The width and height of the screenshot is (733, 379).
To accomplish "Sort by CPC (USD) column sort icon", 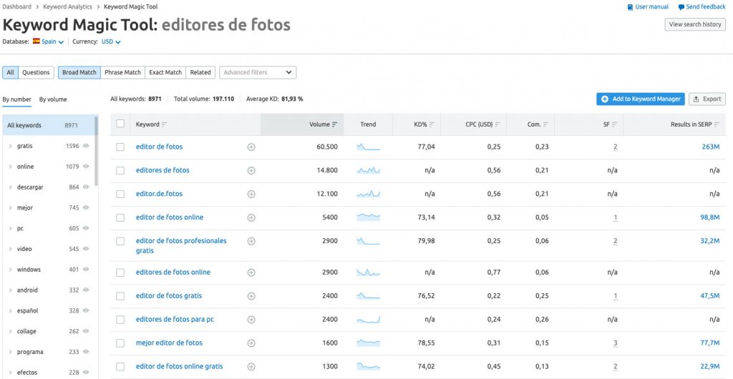I will point(498,124).
